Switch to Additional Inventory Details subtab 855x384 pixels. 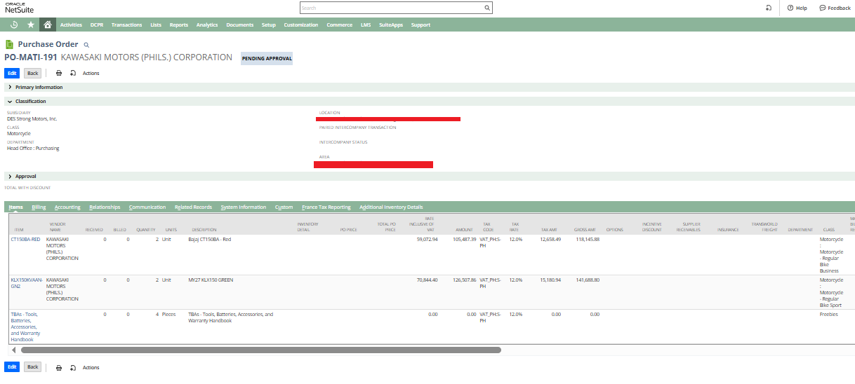pos(391,207)
